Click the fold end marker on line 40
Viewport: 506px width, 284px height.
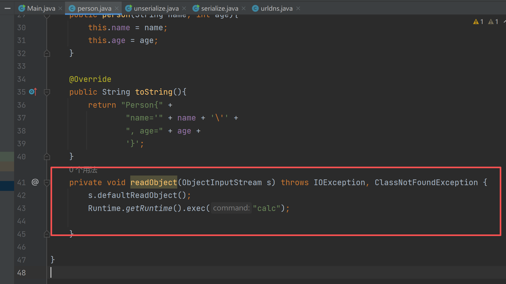47,157
